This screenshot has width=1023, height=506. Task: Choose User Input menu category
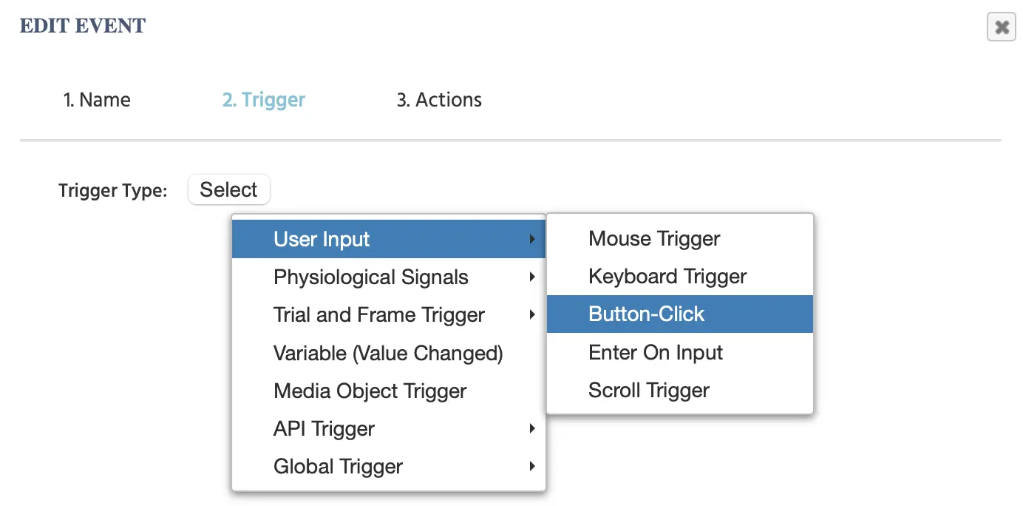click(322, 240)
